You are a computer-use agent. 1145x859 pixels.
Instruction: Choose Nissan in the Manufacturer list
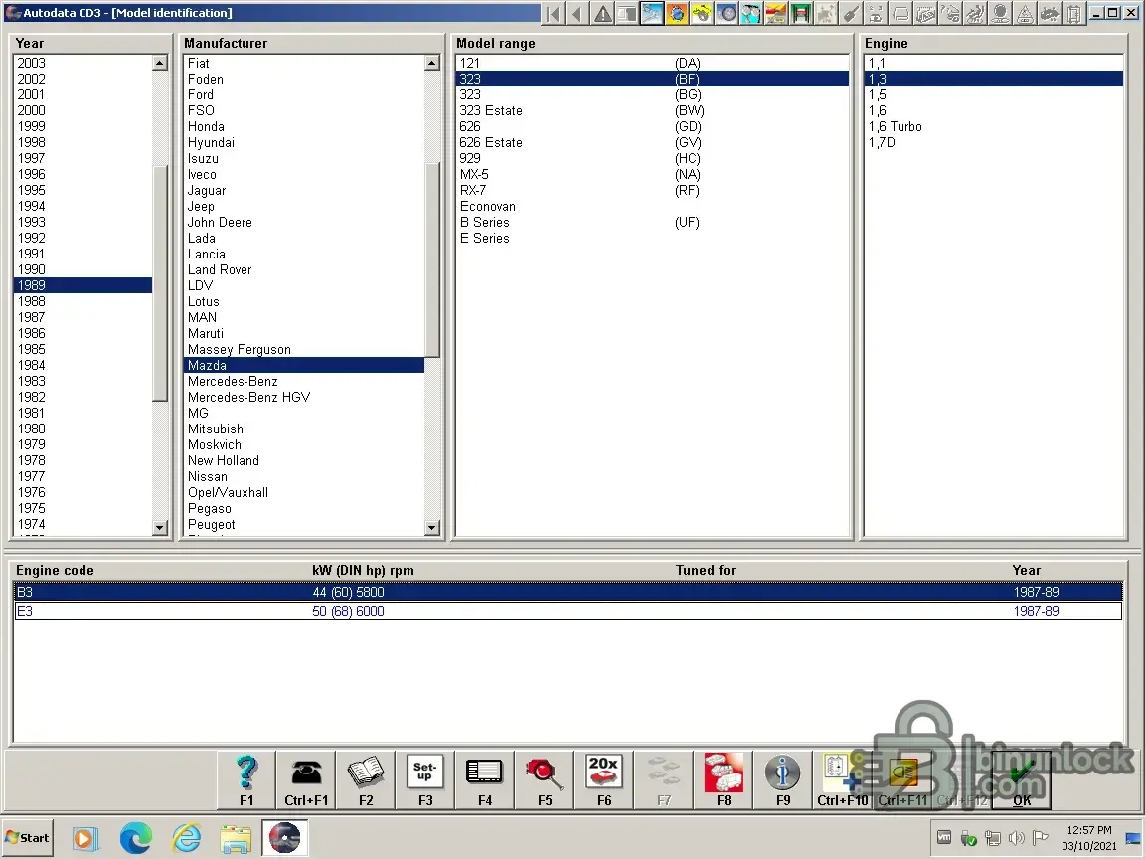pyautogui.click(x=304, y=477)
